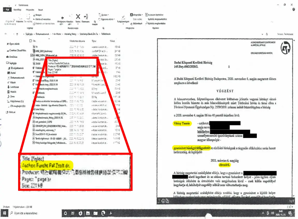This screenshot has height=219, width=298.
Task: Click the Adobe Acrobat icon on taskbar
Action: (111, 213)
